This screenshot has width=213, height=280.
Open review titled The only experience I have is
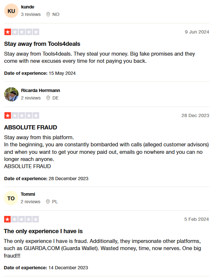[43, 231]
